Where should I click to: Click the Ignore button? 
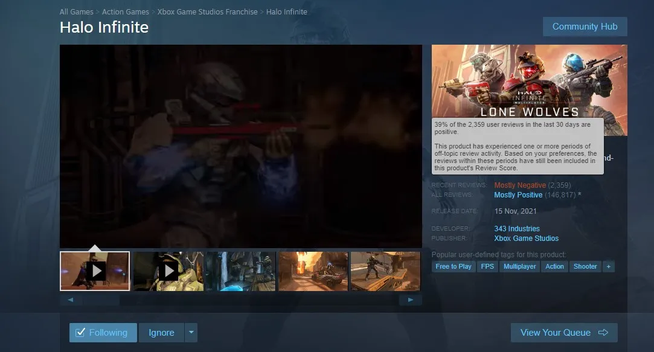(x=161, y=333)
